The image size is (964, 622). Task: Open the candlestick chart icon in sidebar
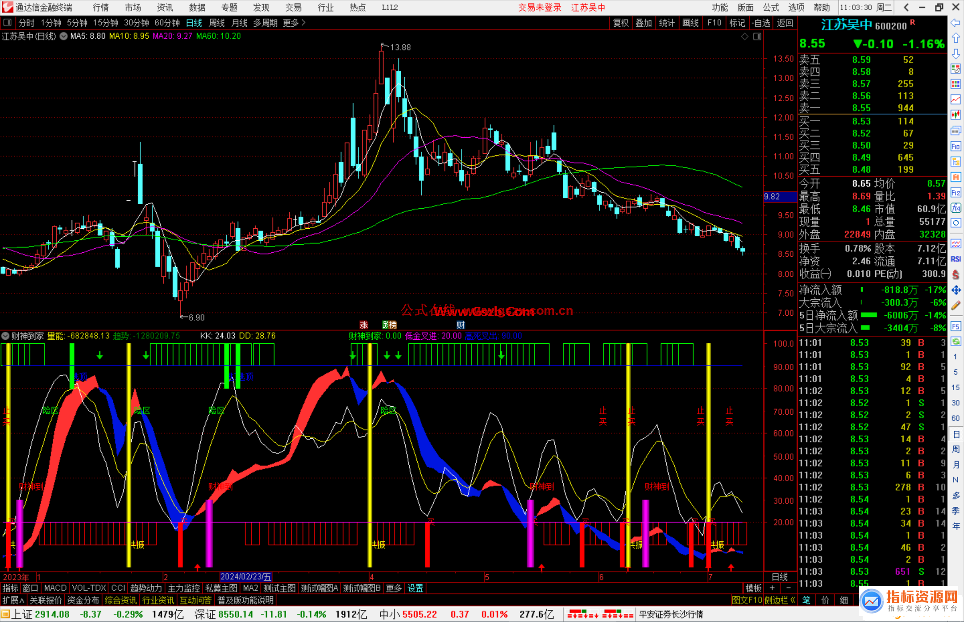(956, 115)
